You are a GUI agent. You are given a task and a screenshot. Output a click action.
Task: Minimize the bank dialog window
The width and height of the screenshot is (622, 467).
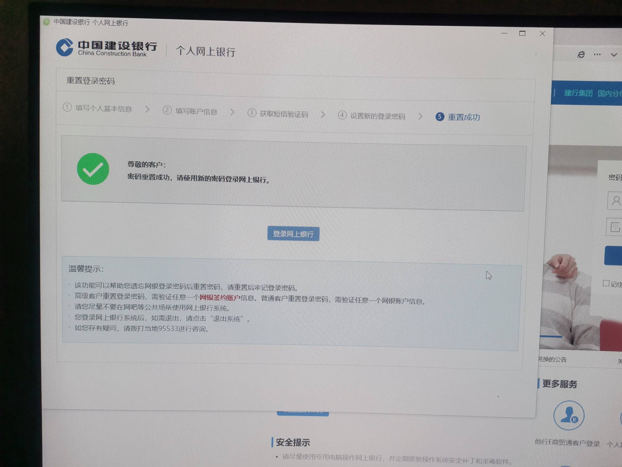504,33
